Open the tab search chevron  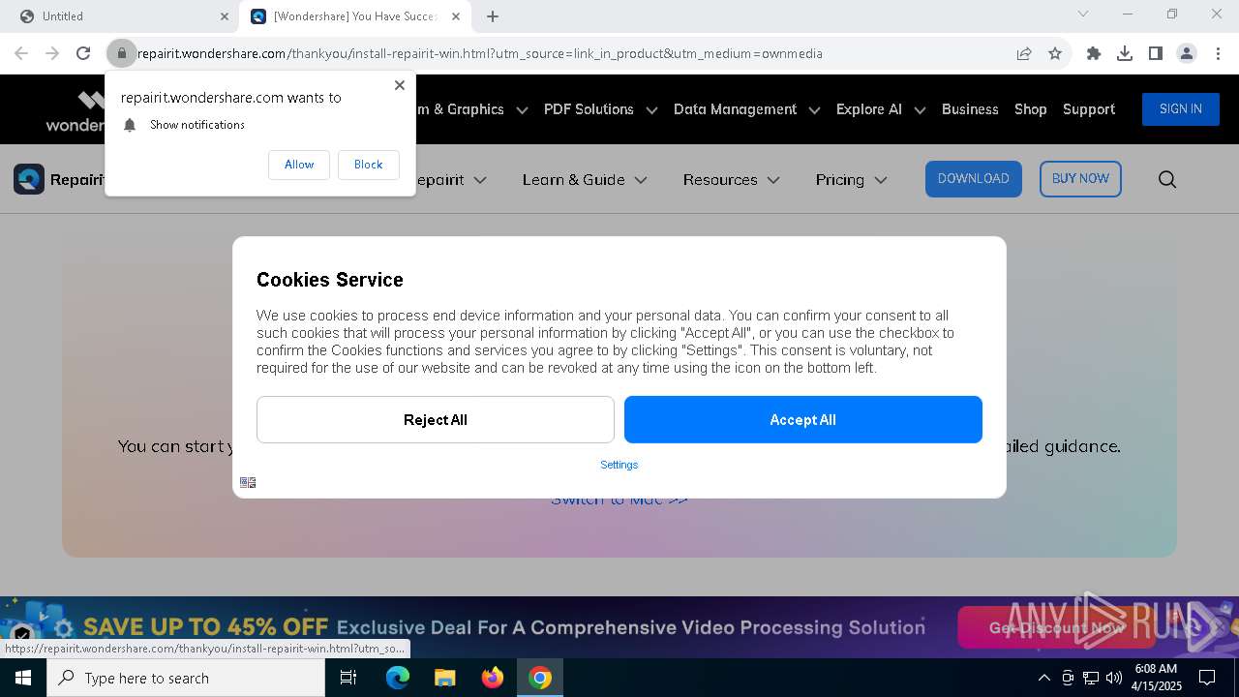[x=1083, y=14]
